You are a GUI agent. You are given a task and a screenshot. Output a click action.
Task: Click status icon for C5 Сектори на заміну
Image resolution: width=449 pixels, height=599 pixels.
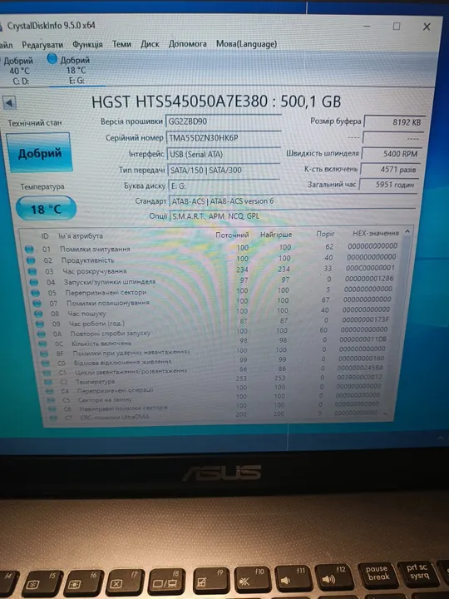tap(52, 400)
